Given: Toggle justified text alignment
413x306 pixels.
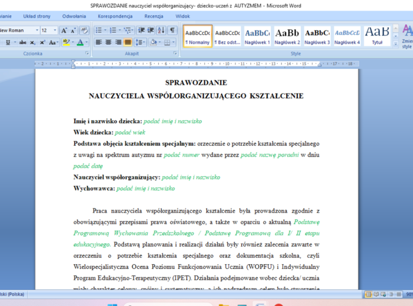Looking at the screenshot, I should coord(128,42).
